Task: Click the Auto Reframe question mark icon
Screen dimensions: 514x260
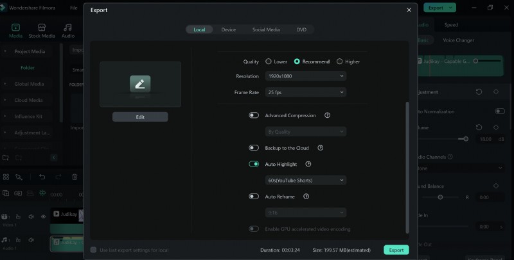Action: (306, 197)
